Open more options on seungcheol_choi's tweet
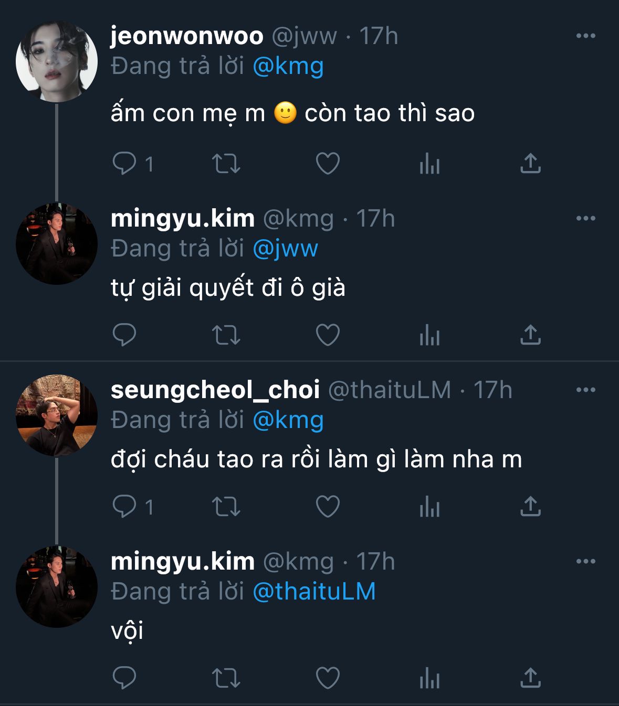 (585, 390)
